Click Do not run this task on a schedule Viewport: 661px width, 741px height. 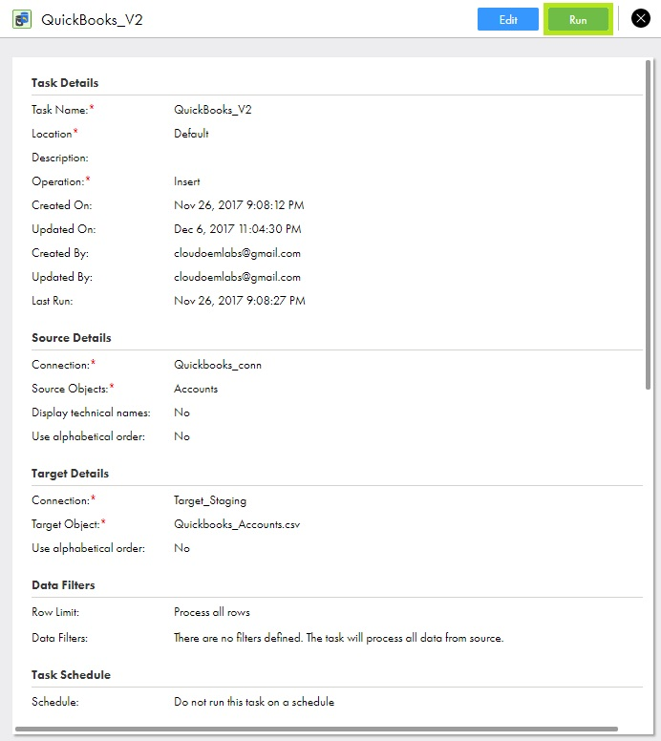254,702
